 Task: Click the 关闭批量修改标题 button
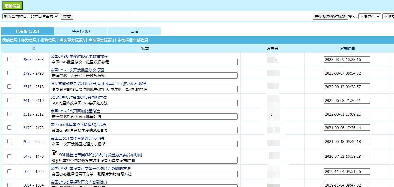tap(330, 16)
